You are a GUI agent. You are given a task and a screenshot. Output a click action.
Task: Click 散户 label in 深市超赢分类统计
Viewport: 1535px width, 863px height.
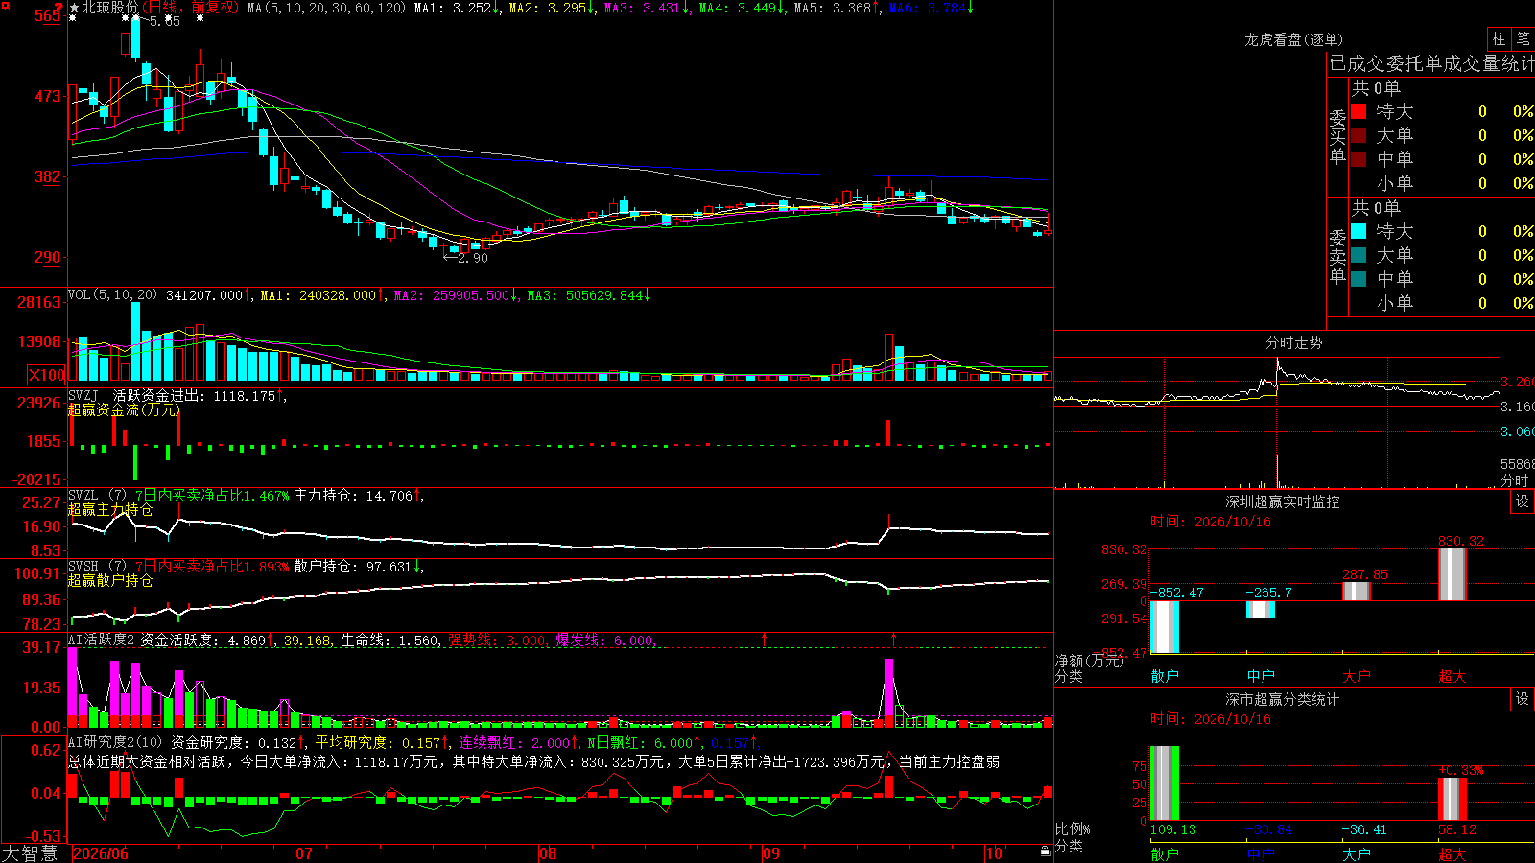click(1165, 853)
